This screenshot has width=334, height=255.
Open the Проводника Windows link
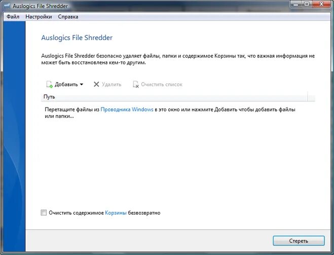pyautogui.click(x=127, y=110)
